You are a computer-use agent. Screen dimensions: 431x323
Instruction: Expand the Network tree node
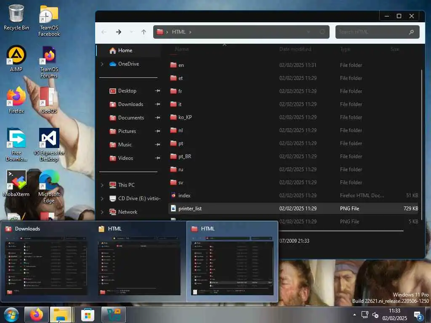pyautogui.click(x=102, y=212)
